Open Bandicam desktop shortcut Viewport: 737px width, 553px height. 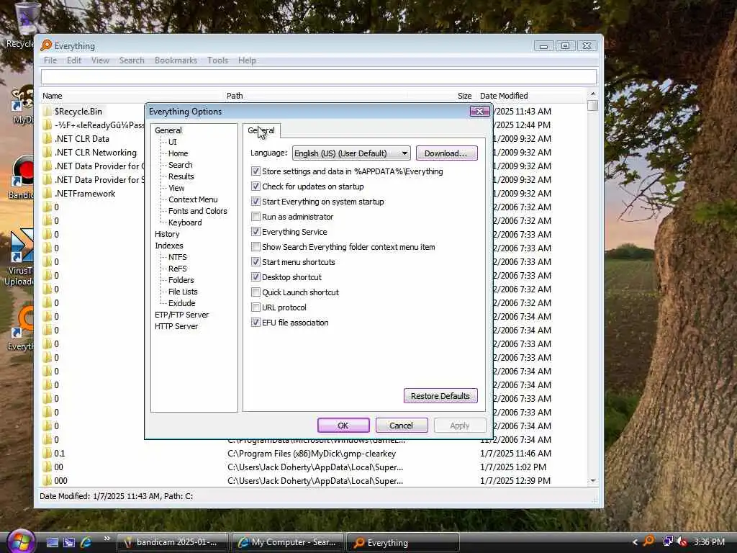click(22, 178)
